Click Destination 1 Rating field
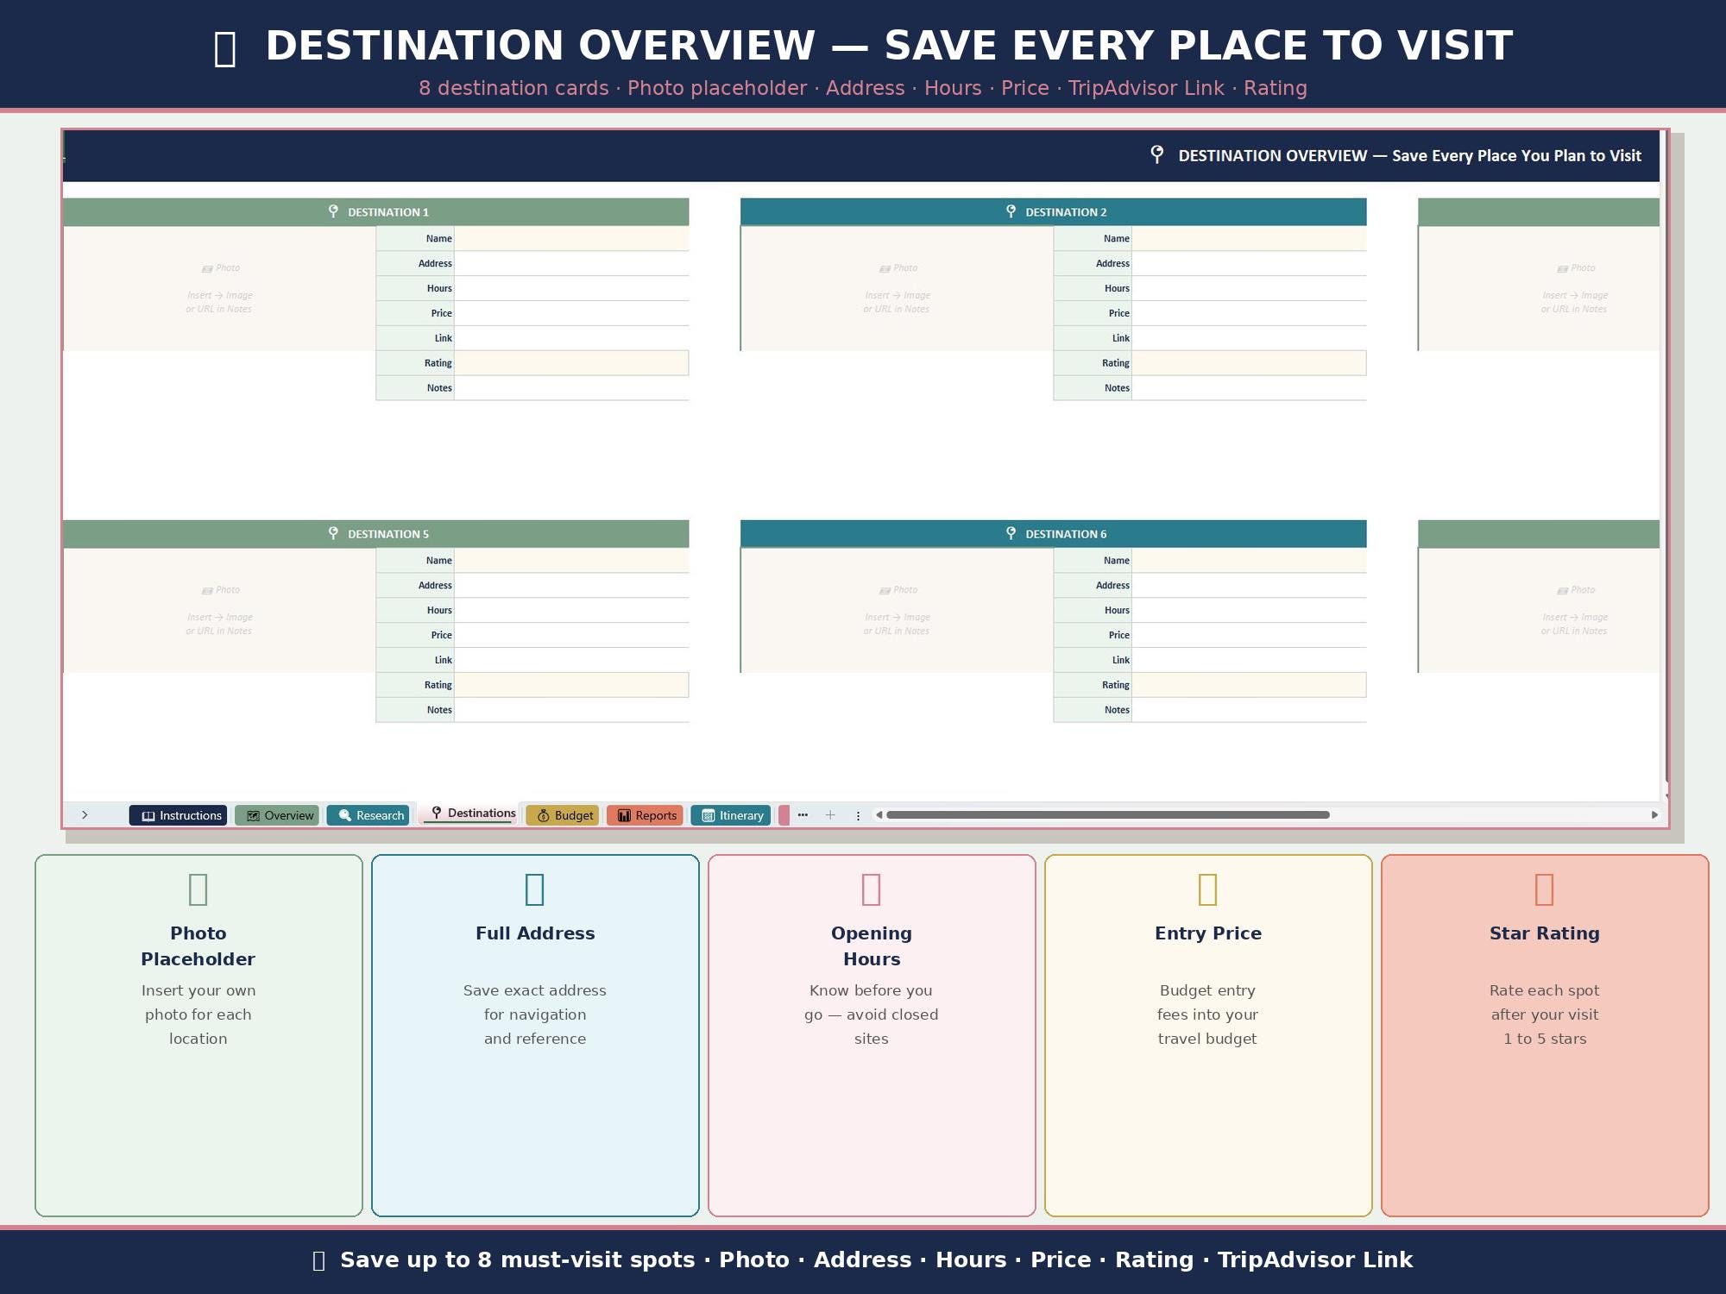1726x1294 pixels. 571,363
